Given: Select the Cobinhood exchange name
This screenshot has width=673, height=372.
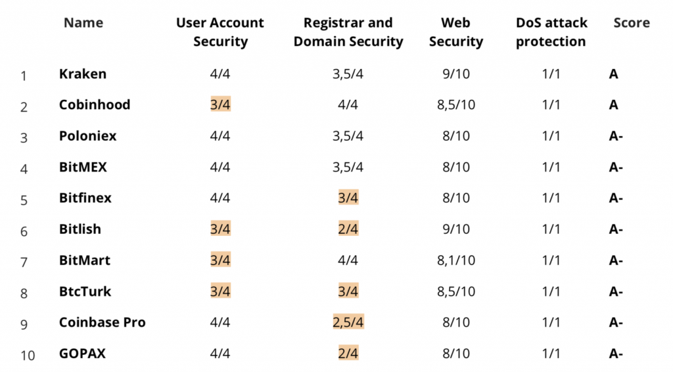Looking at the screenshot, I should [x=95, y=105].
